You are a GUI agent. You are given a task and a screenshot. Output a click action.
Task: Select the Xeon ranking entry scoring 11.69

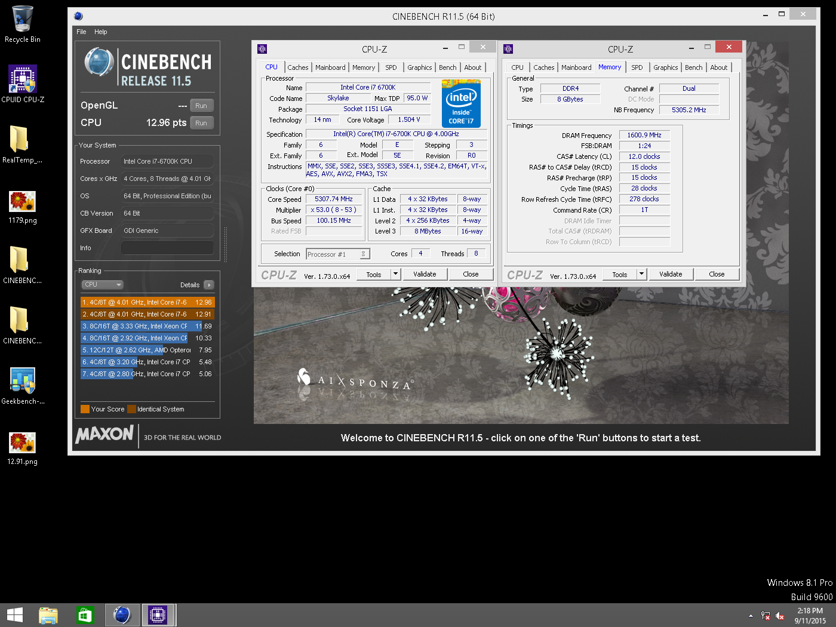point(147,326)
